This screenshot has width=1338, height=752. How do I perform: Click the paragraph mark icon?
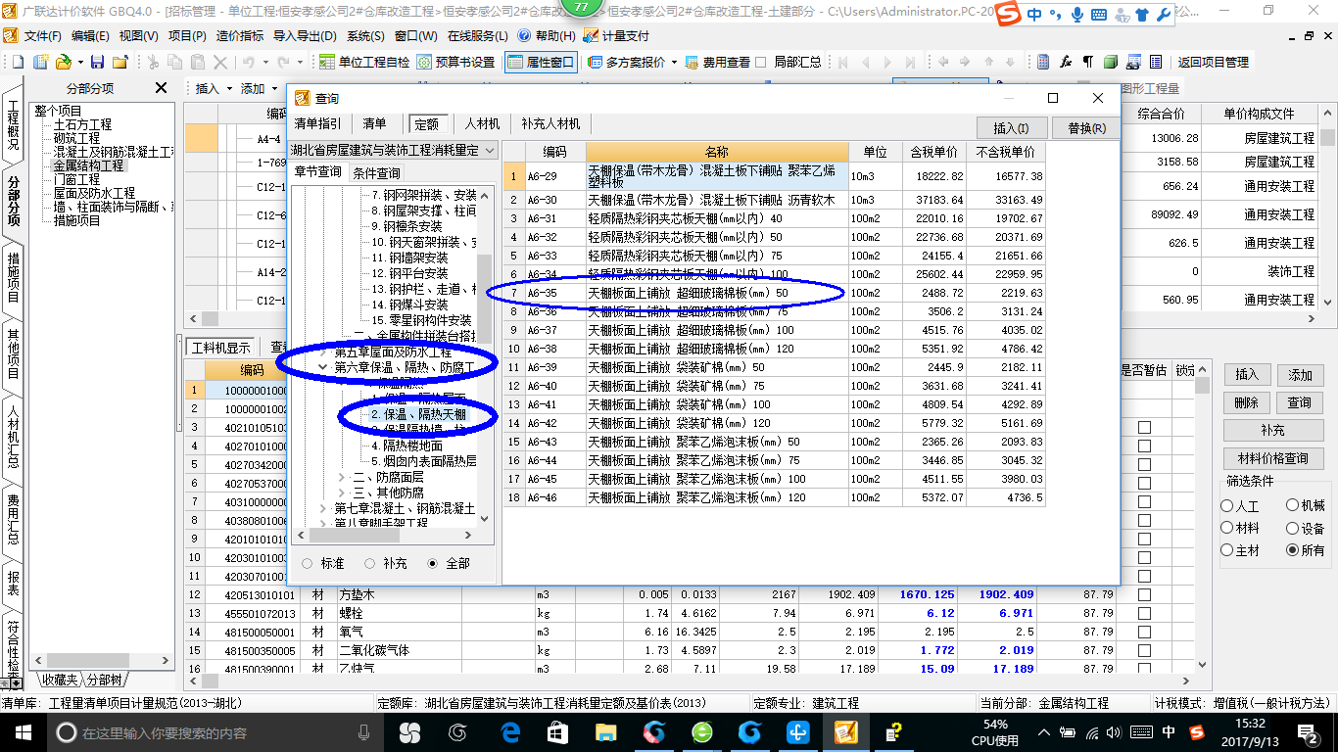pyautogui.click(x=1088, y=62)
